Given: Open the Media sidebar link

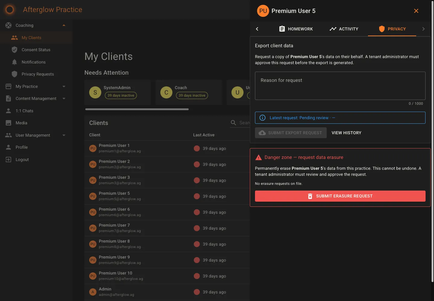Looking at the screenshot, I should [36, 123].
